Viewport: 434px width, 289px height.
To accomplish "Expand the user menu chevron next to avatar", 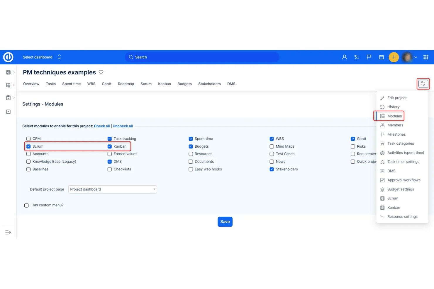I will point(416,57).
